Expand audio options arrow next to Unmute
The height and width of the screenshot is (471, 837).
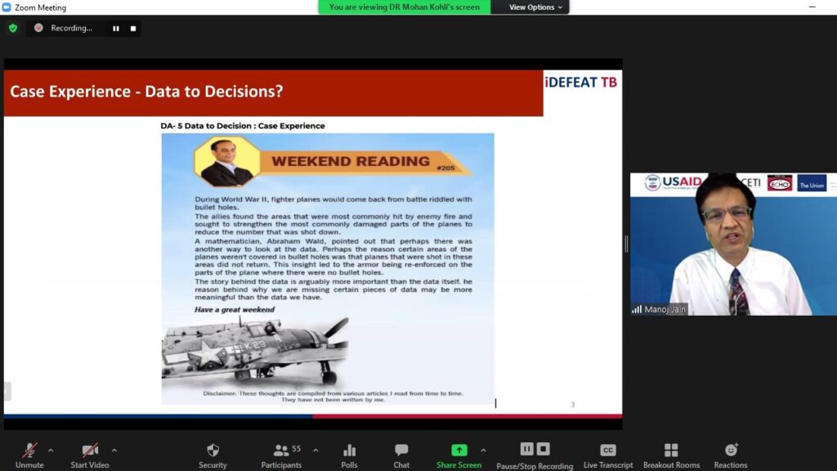[51, 450]
